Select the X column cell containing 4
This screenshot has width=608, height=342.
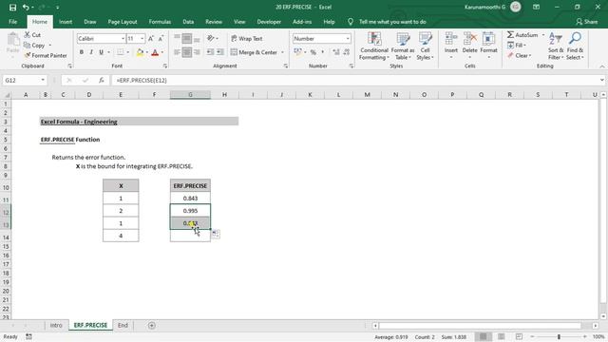coord(121,236)
